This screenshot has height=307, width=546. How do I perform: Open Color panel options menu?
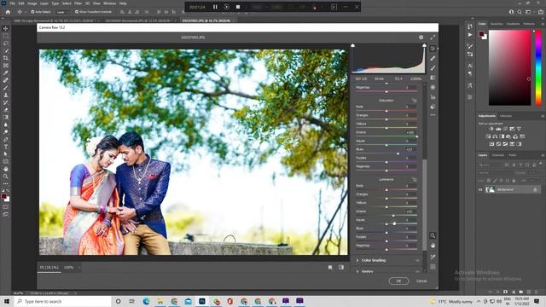[543, 24]
